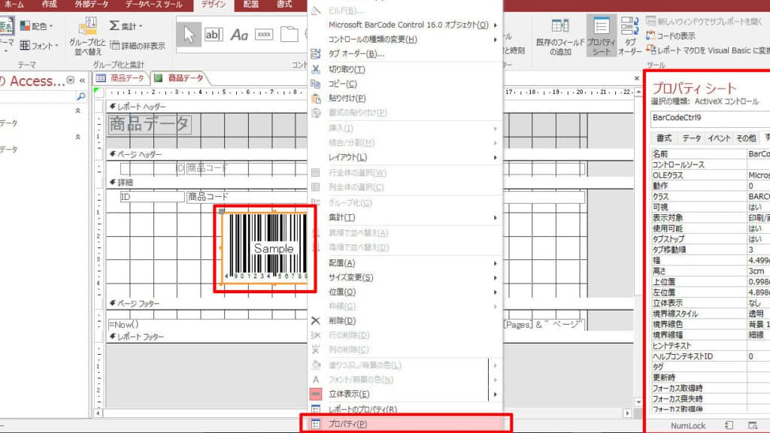The height and width of the screenshot is (433, 770).
Task: Click the Group and Sort icon
Action: tap(86, 35)
